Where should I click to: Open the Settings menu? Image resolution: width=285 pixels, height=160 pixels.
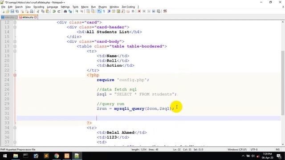[x=65, y=7]
